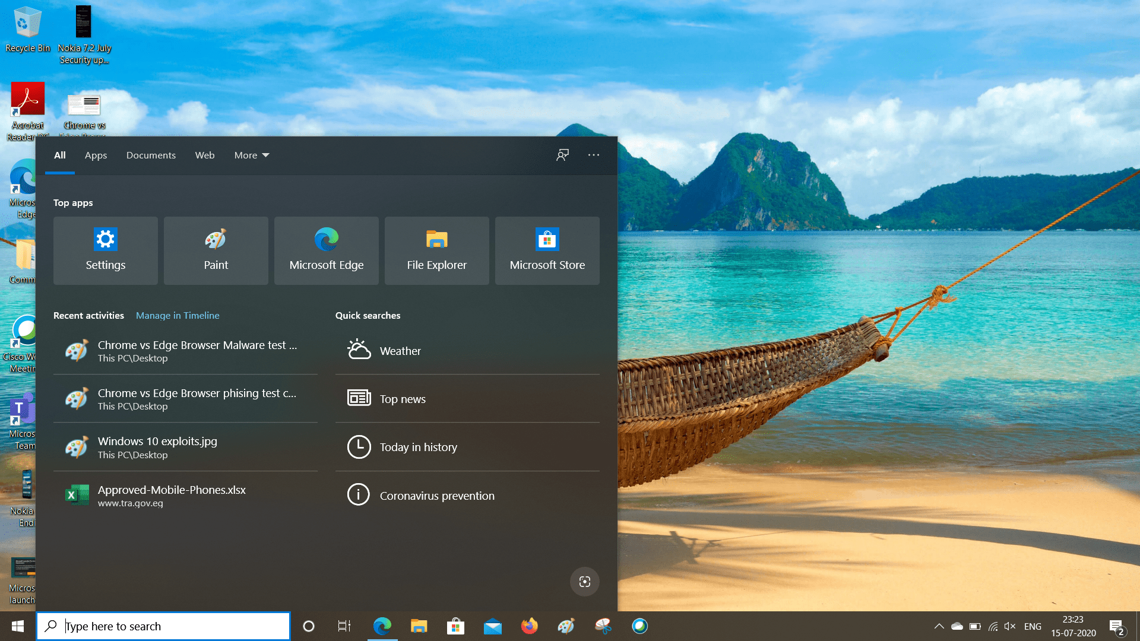This screenshot has width=1140, height=641.
Task: Open Mail app on taskbar
Action: pyautogui.click(x=492, y=626)
